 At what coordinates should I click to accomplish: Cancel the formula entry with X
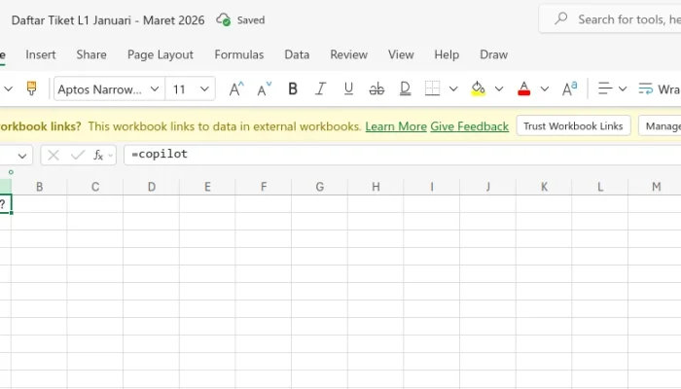tap(54, 155)
